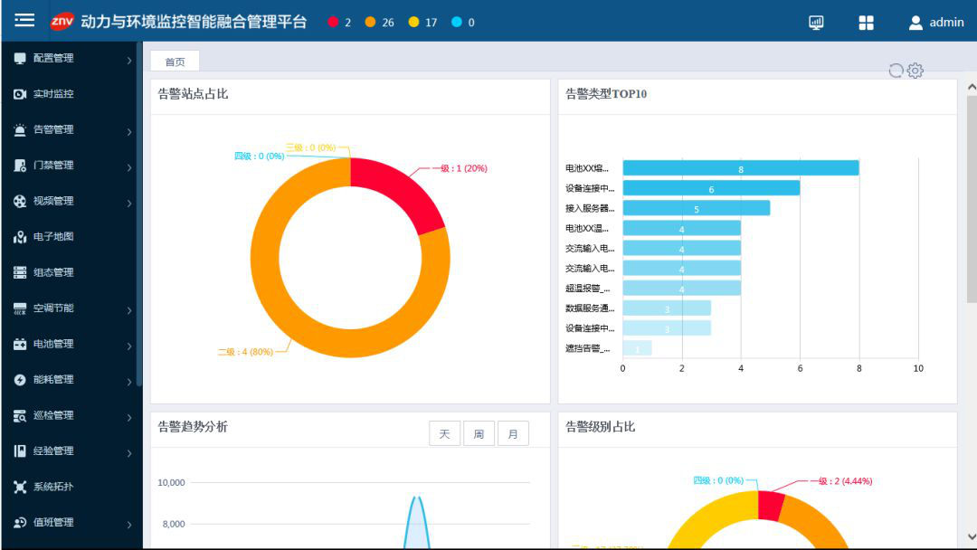Open 组态管理 in the sidebar menu

(x=53, y=272)
